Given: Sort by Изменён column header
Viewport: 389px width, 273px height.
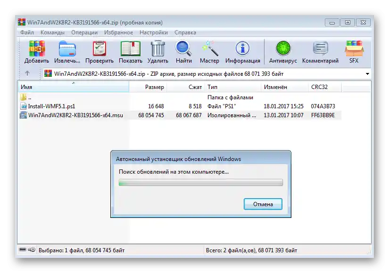Looking at the screenshot, I should click(x=284, y=87).
